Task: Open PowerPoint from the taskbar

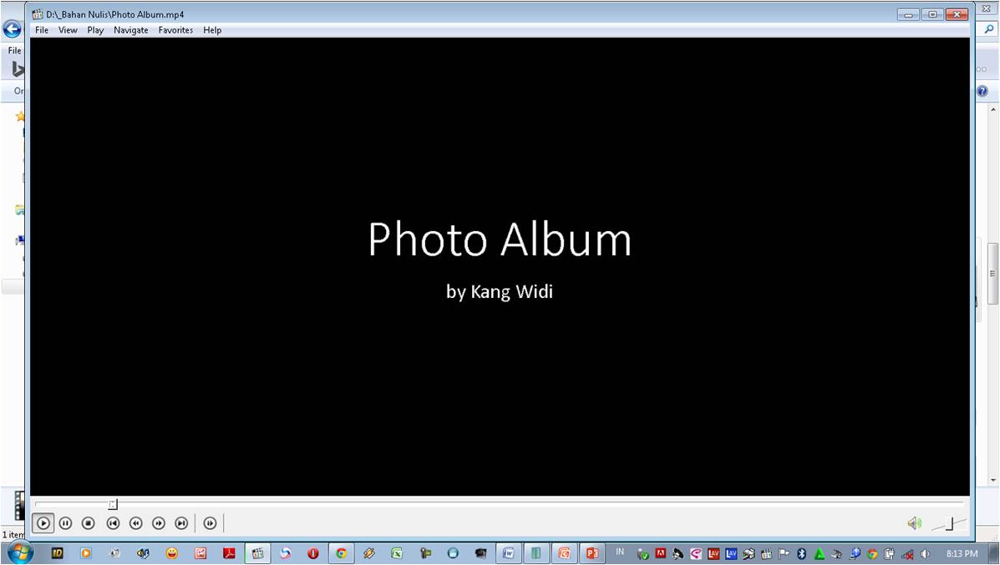Action: point(591,552)
